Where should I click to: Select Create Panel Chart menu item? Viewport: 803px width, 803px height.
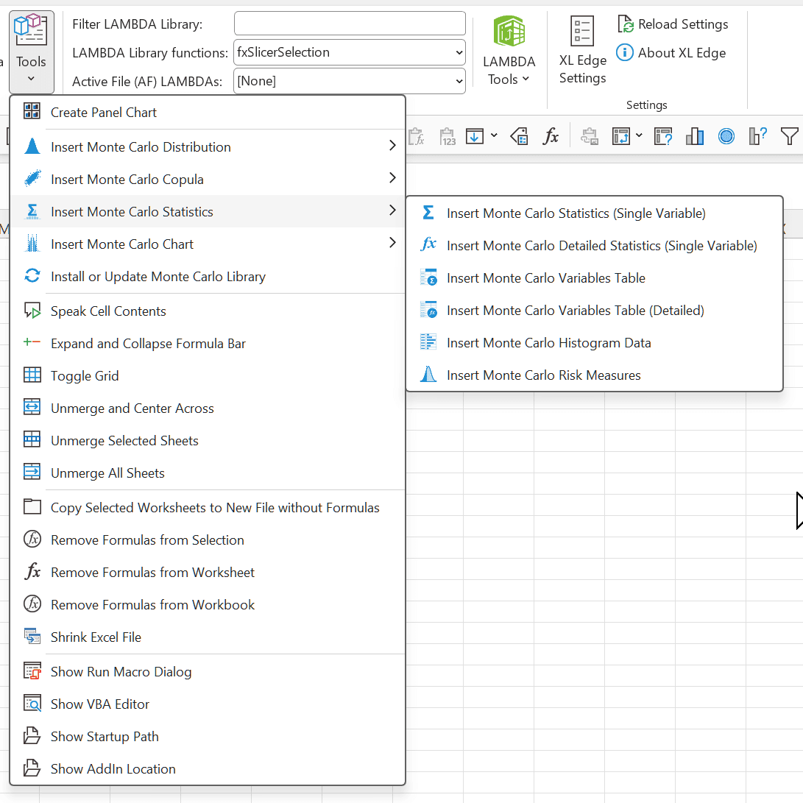tap(208, 112)
